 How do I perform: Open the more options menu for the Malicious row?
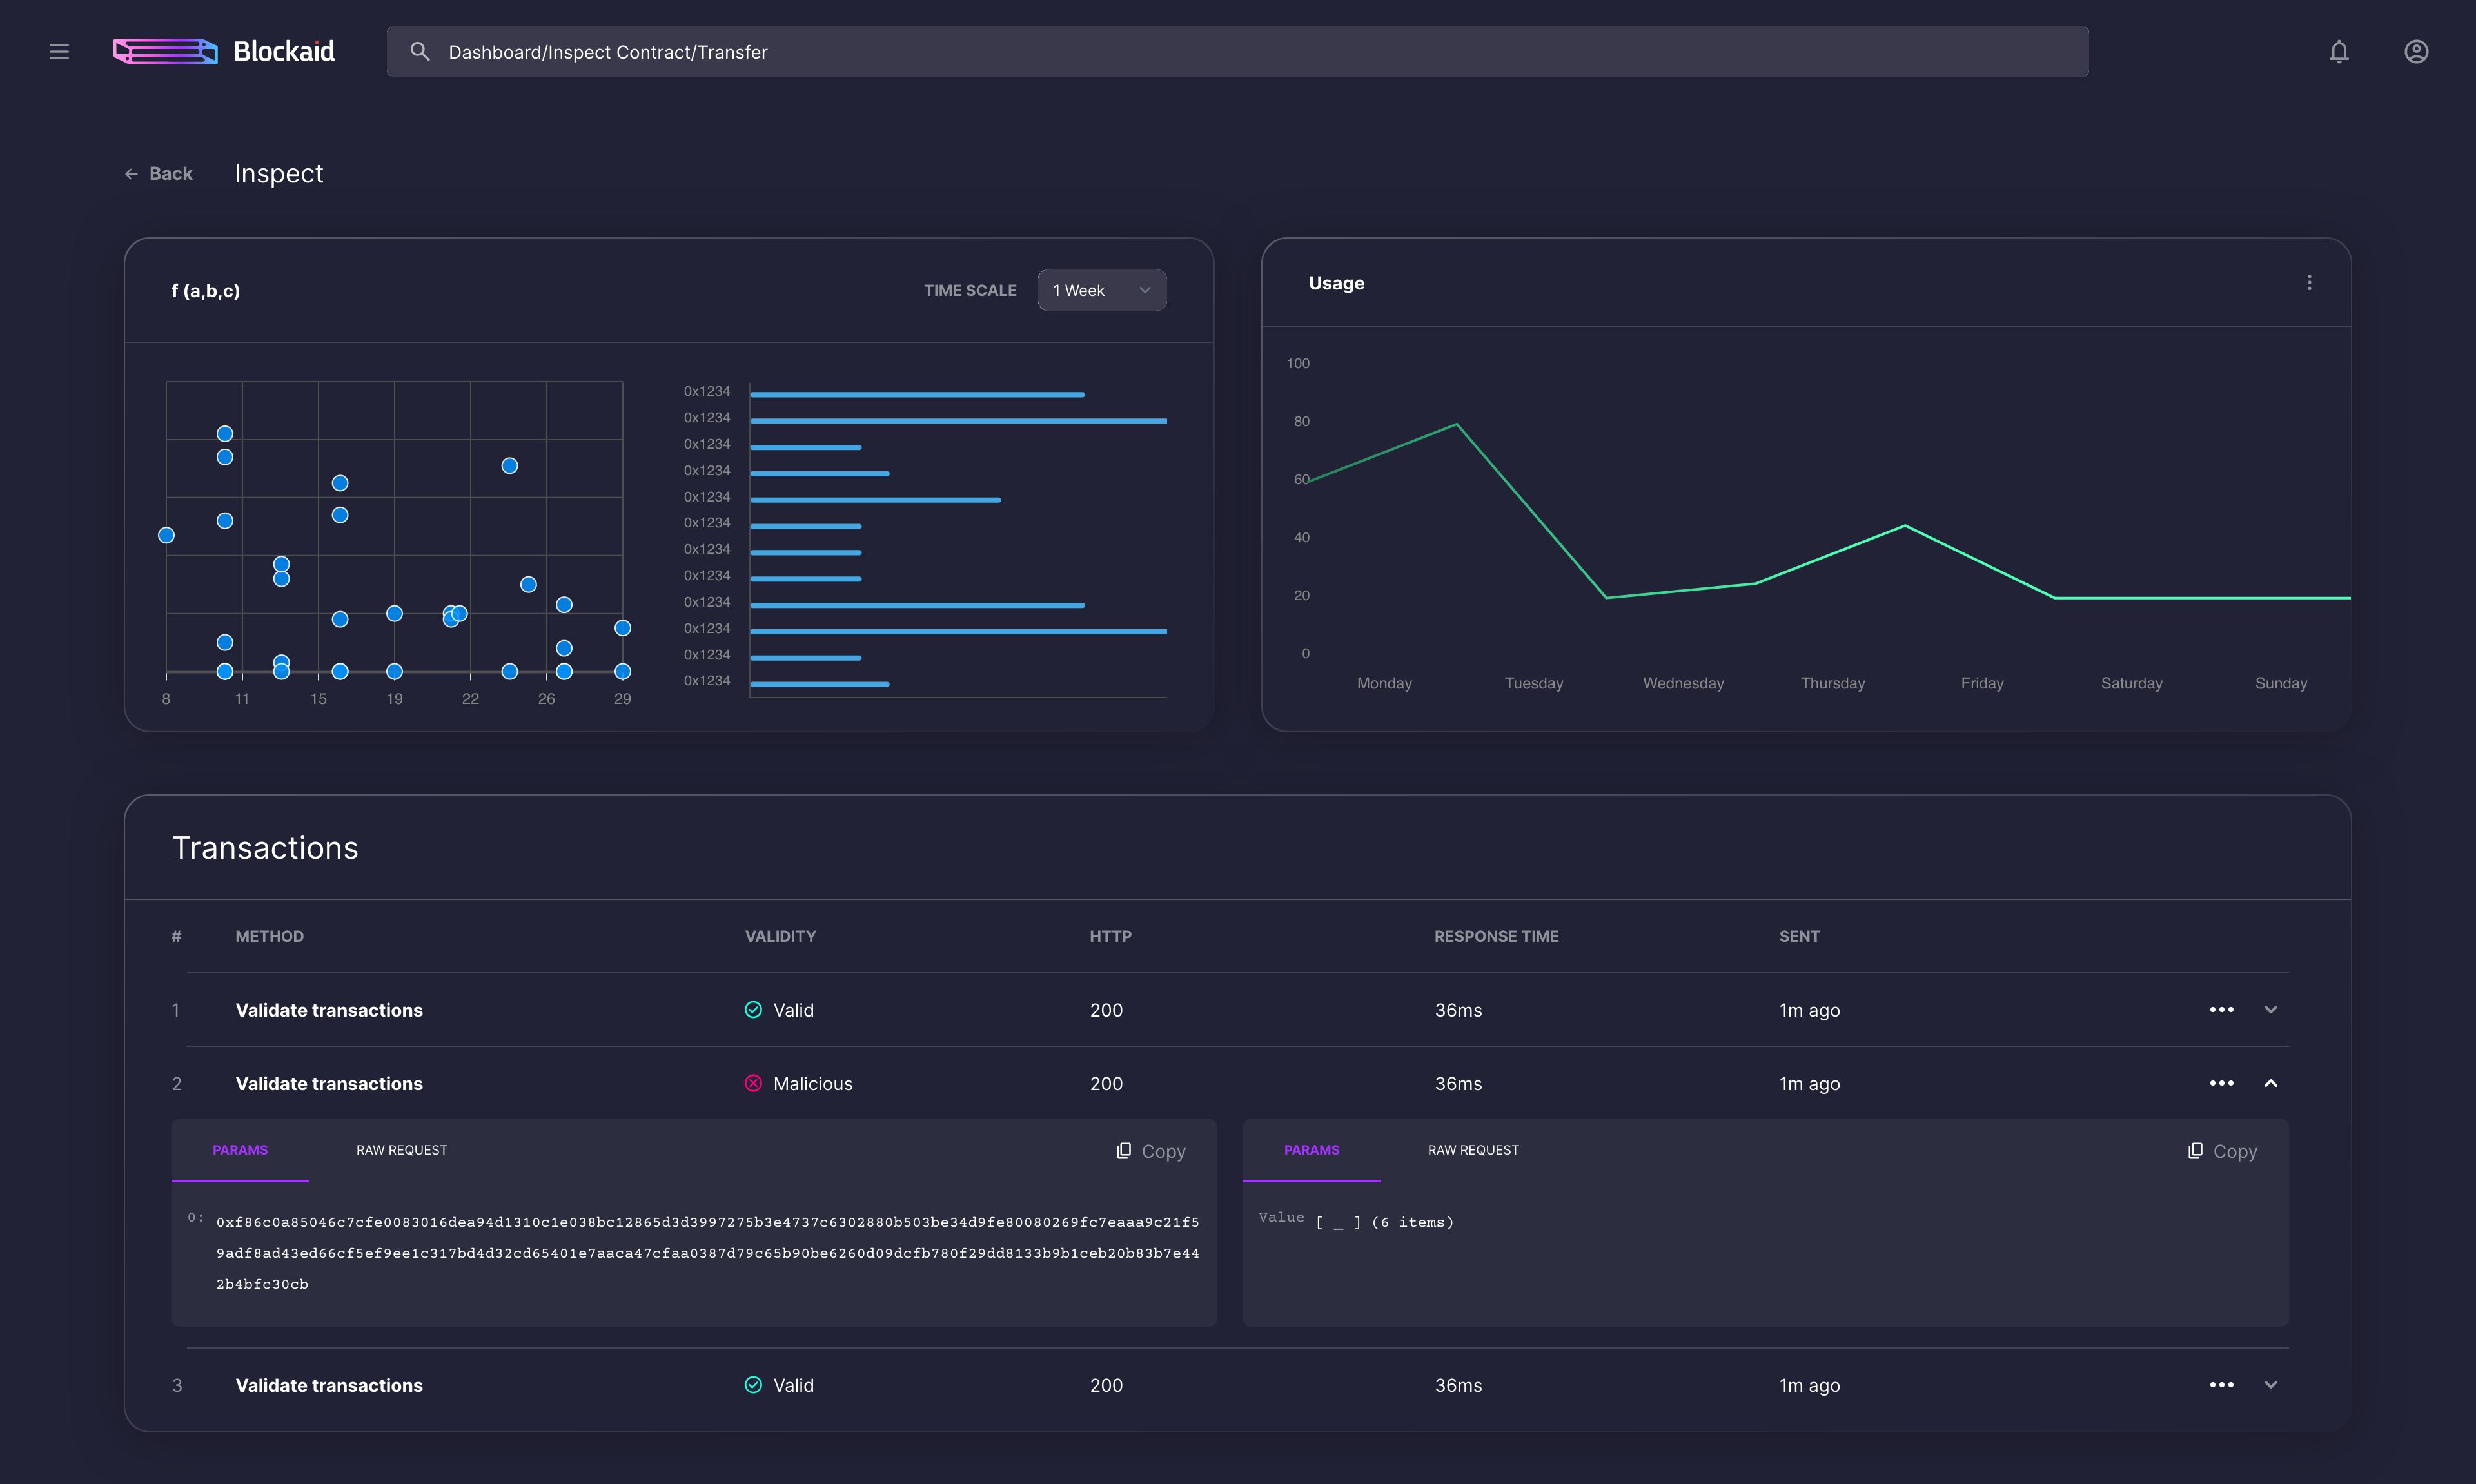[x=2221, y=1084]
